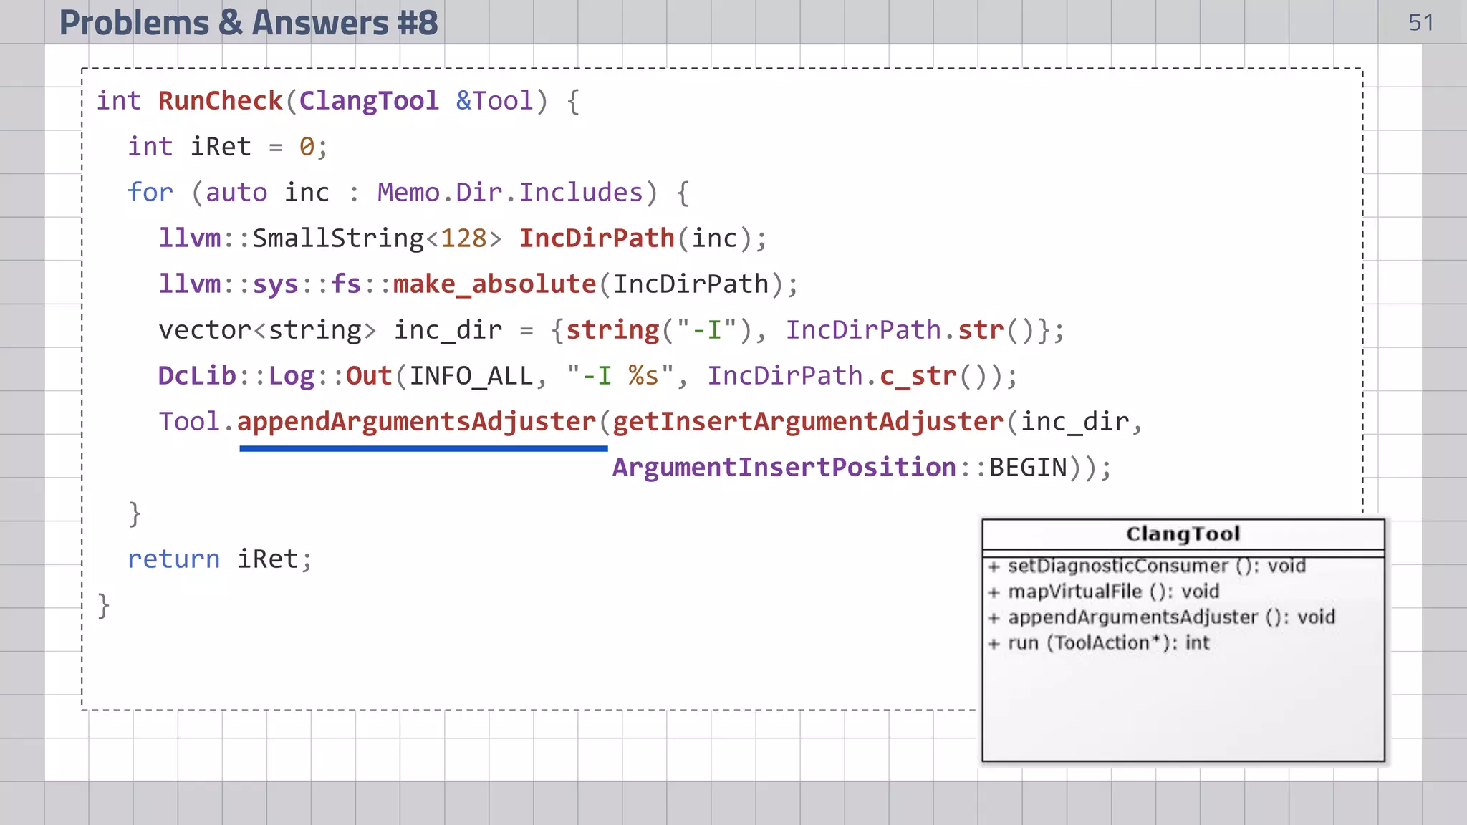Viewport: 1467px width, 825px height.
Task: Click 'DcLib::Log::Out' call
Action: point(275,376)
